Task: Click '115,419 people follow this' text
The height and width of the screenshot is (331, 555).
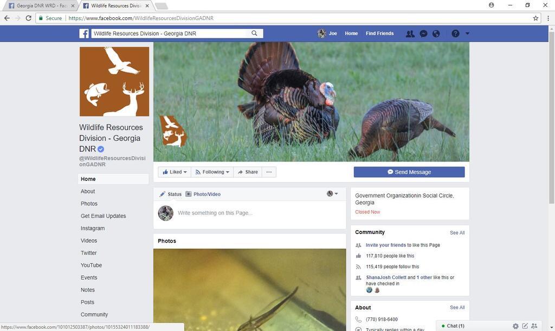Action: click(x=392, y=267)
